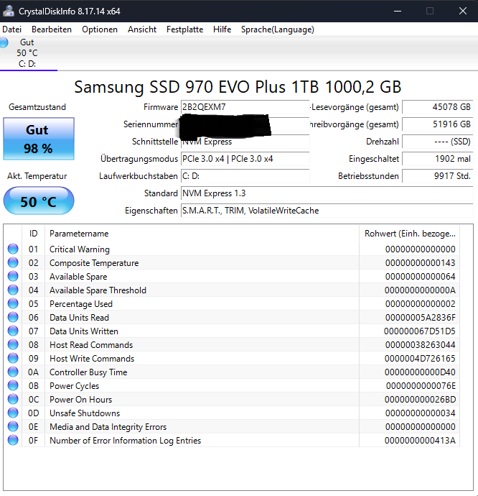Click the Eingeschaltet value 1902 mal
Viewport: 478px width, 496px height.
[438, 159]
